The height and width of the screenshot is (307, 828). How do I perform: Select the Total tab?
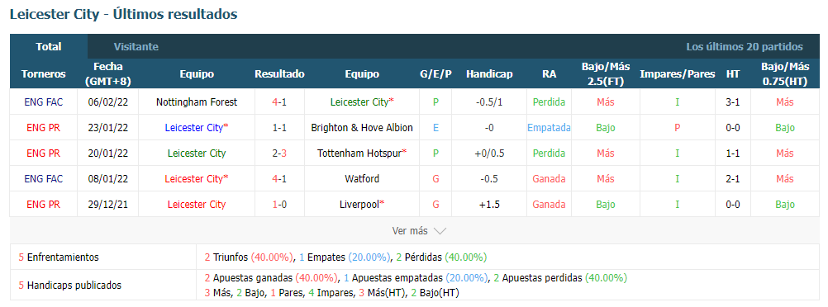coord(49,46)
